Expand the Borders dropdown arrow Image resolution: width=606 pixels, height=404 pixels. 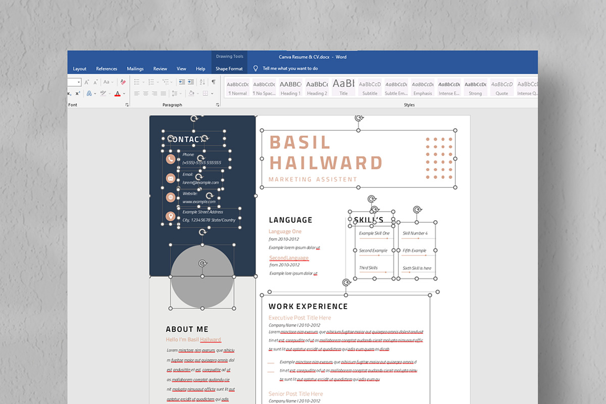pos(212,93)
